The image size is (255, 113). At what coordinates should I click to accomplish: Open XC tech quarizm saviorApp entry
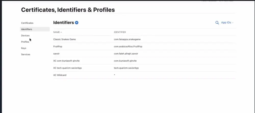68,68
